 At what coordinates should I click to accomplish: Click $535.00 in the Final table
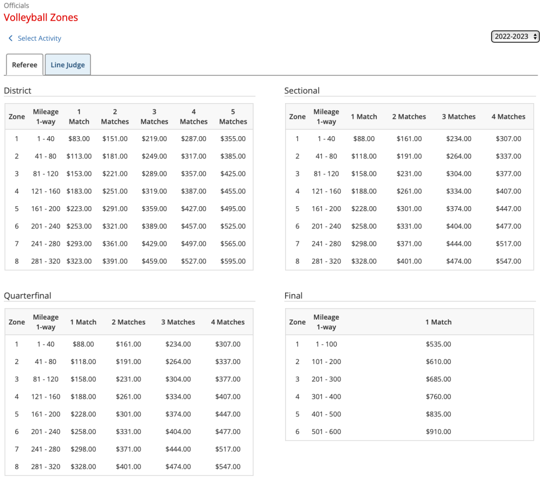pyautogui.click(x=438, y=344)
